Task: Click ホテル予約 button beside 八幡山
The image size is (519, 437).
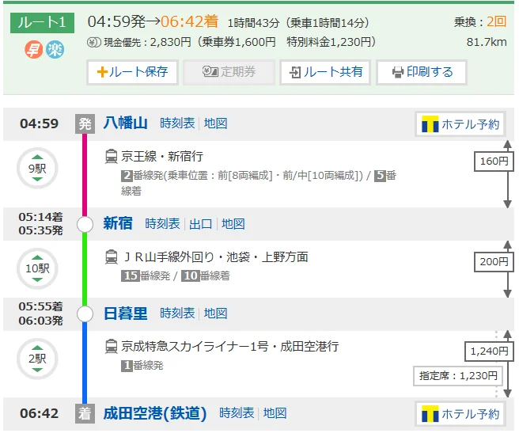Action: pyautogui.click(x=460, y=124)
